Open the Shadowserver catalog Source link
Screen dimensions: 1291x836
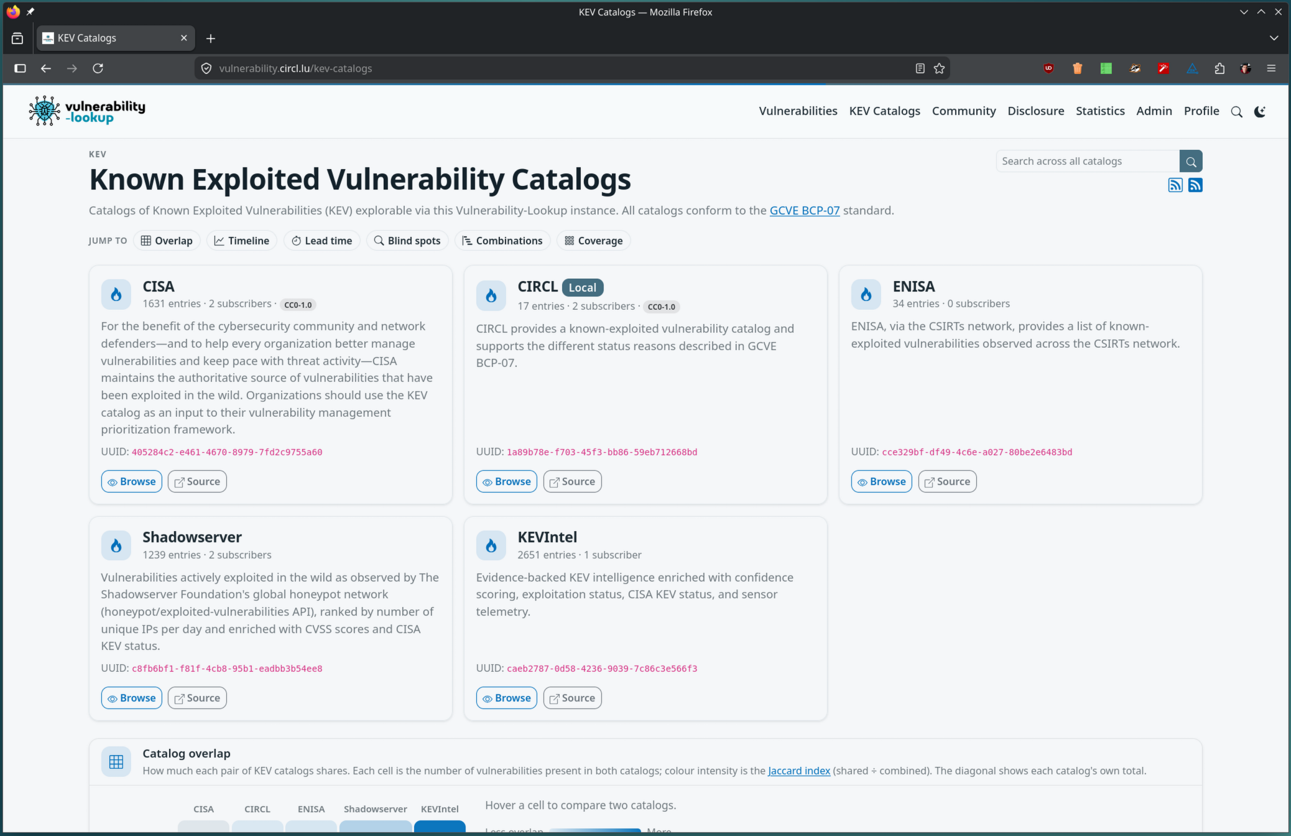pos(197,698)
